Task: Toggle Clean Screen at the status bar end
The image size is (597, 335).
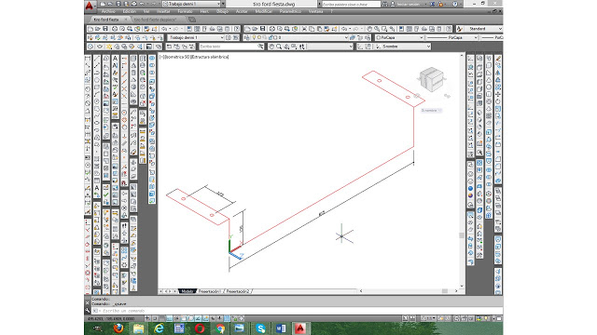Action: 499,318
